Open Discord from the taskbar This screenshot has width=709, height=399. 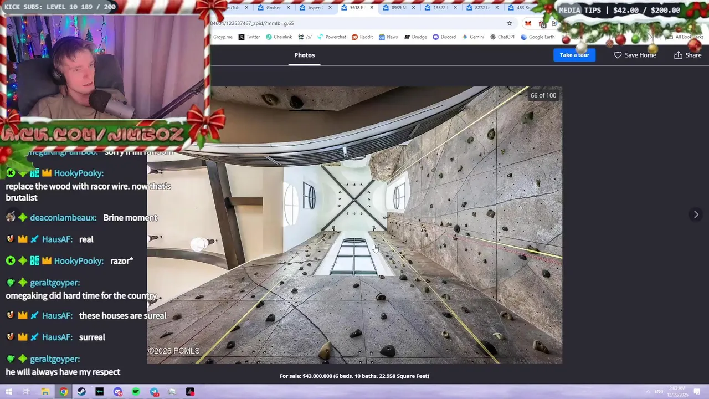click(118, 392)
